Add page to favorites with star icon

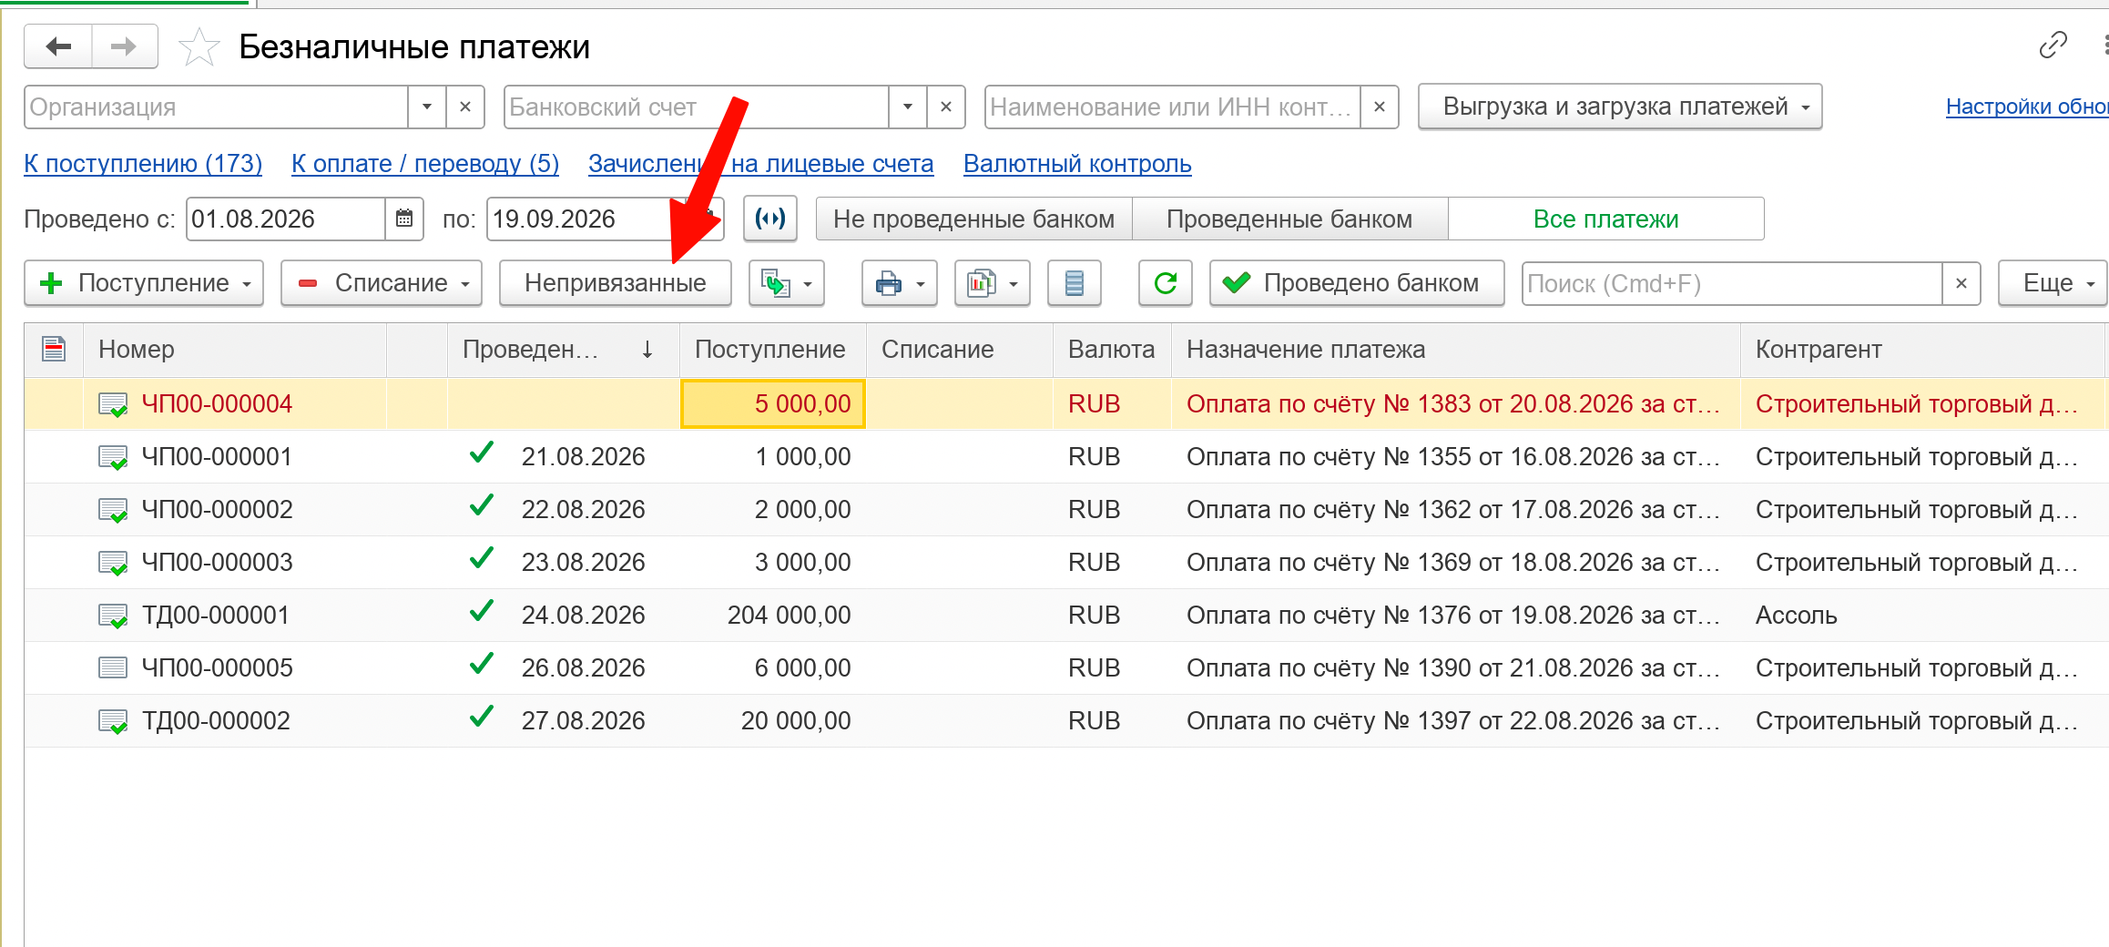pyautogui.click(x=199, y=47)
